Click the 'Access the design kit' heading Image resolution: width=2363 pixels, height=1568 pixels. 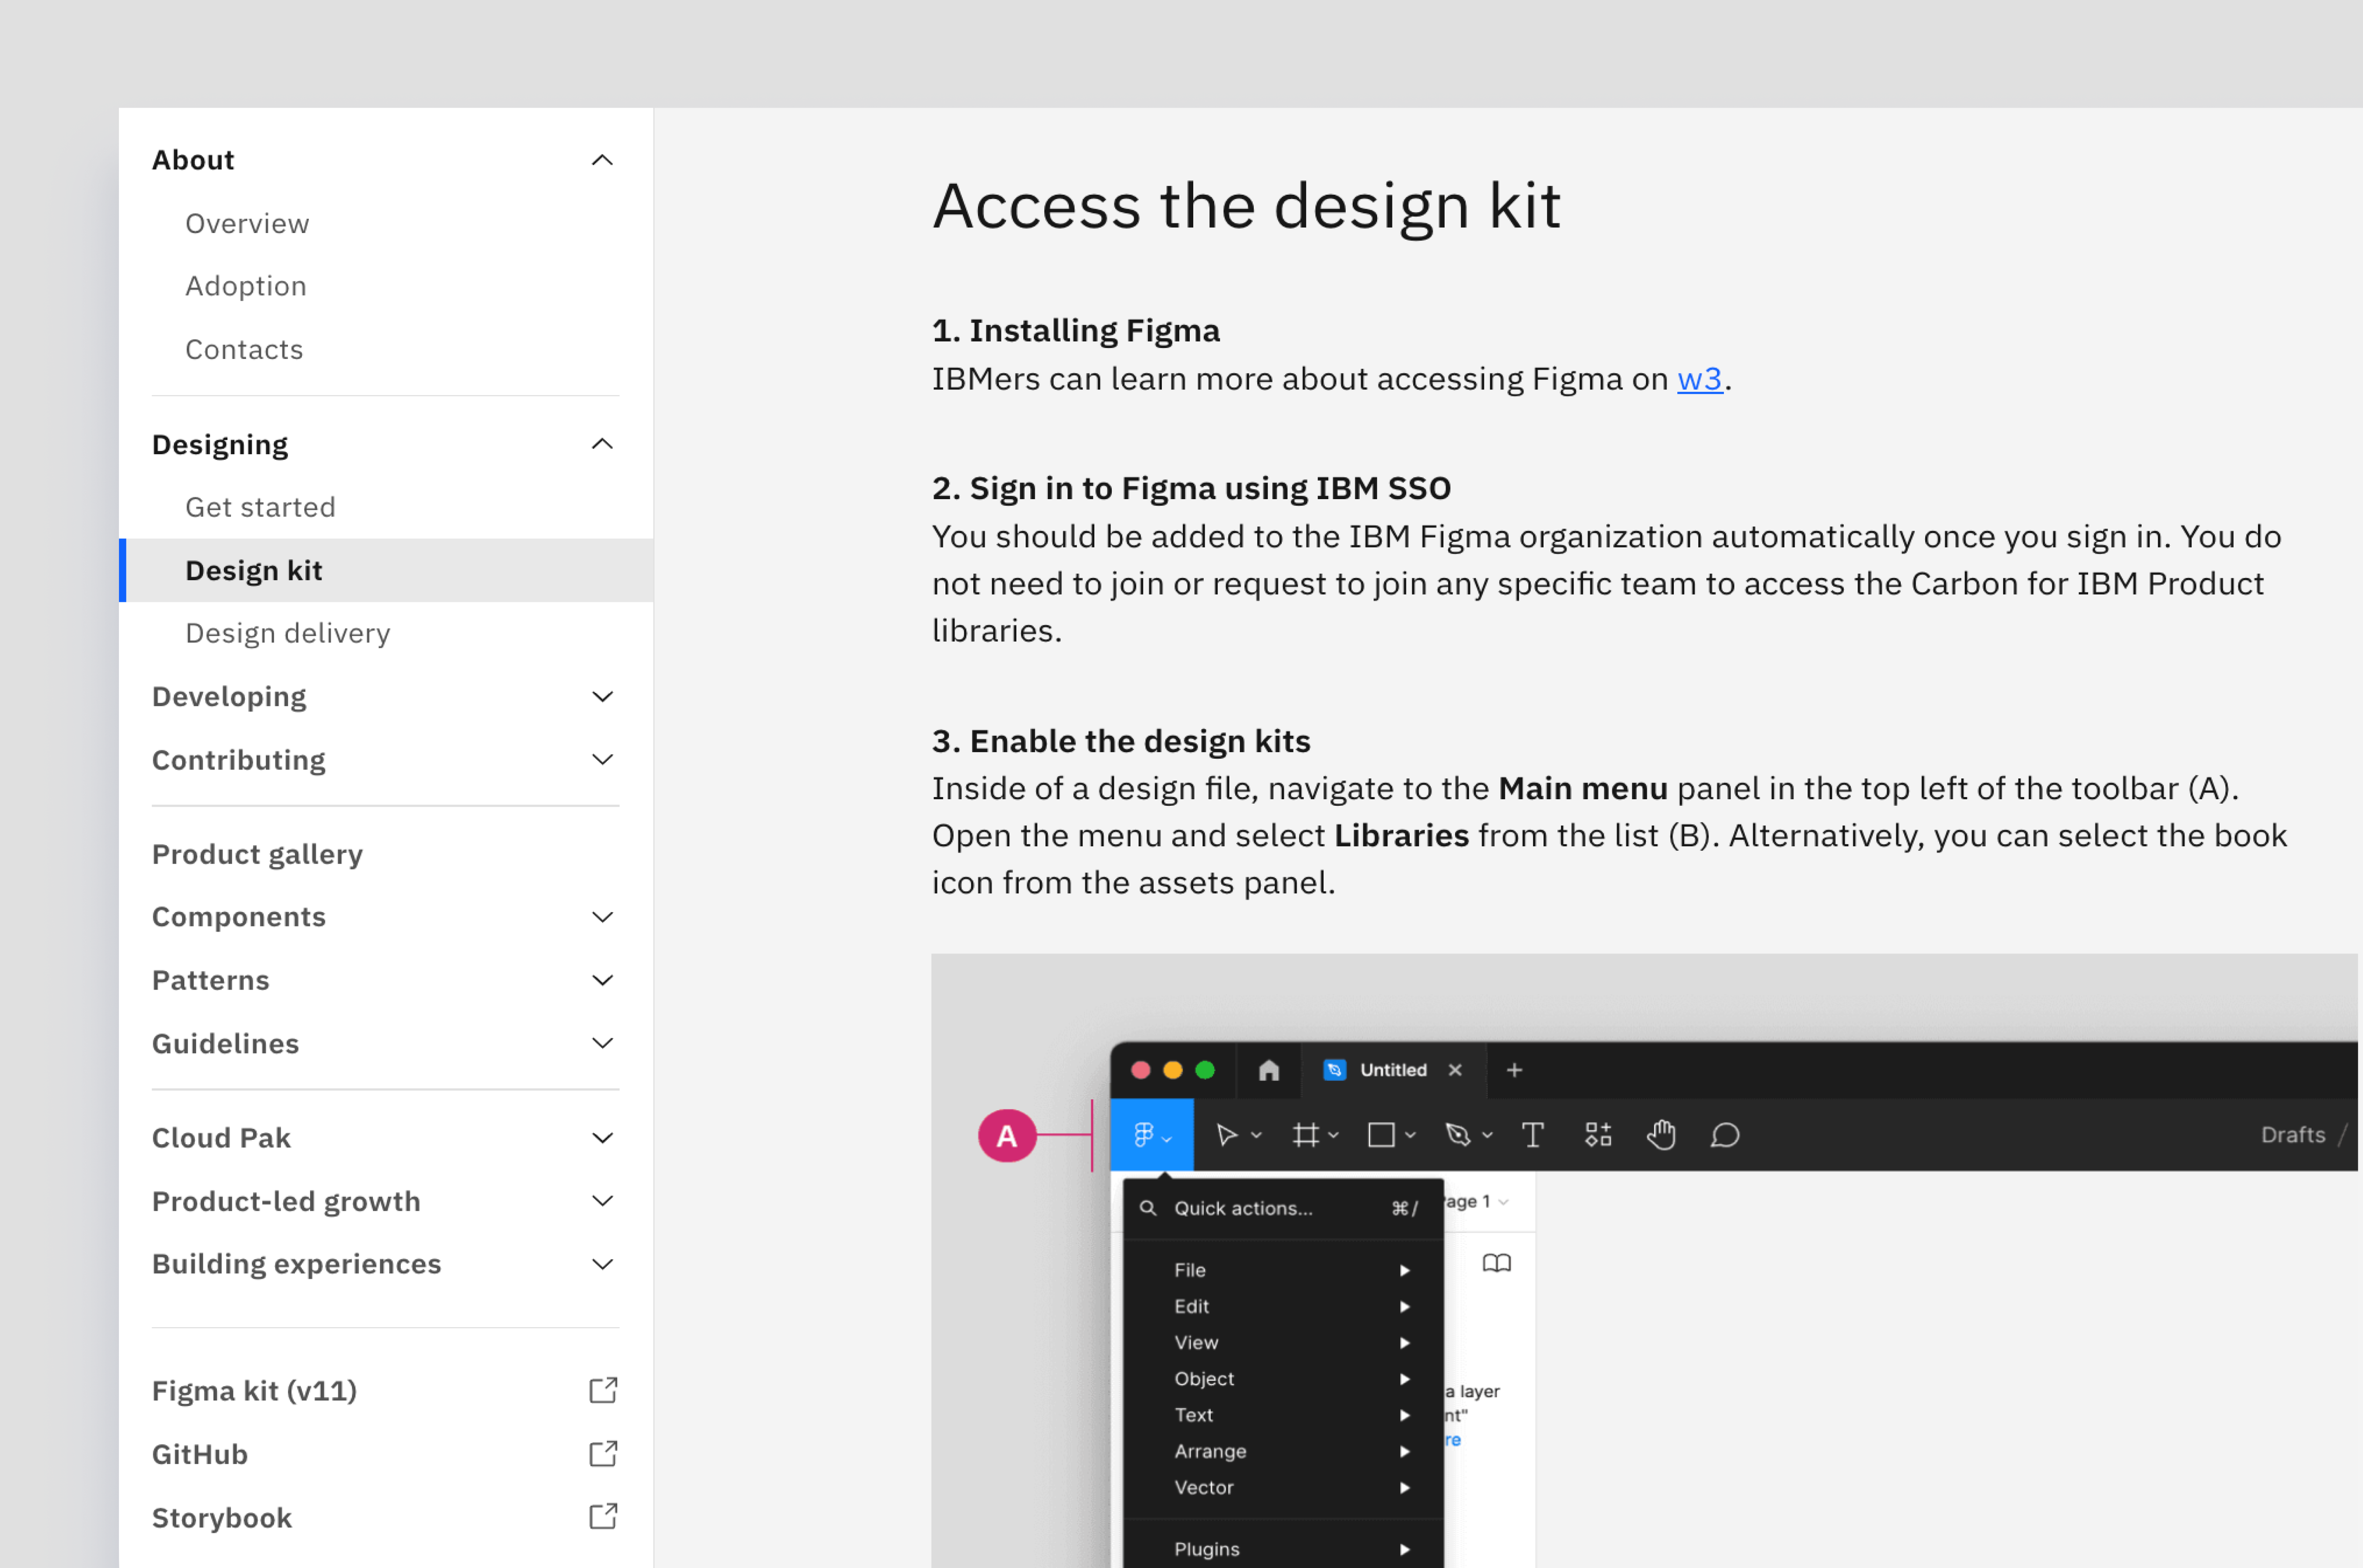pos(1246,207)
